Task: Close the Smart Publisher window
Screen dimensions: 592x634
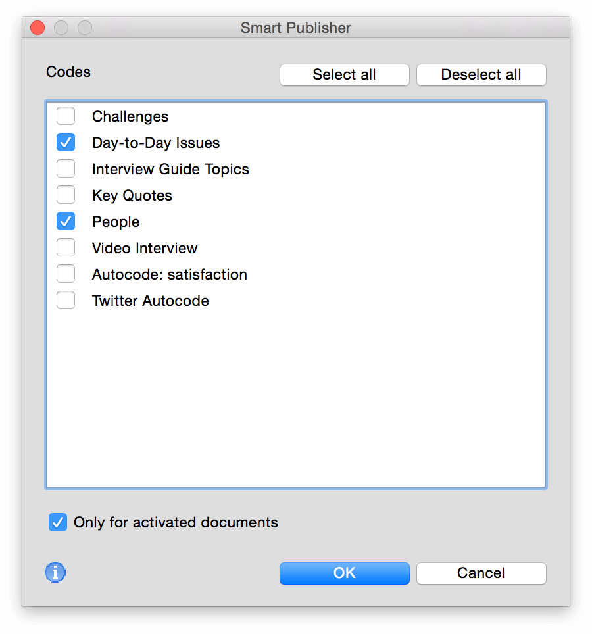Action: click(x=37, y=28)
